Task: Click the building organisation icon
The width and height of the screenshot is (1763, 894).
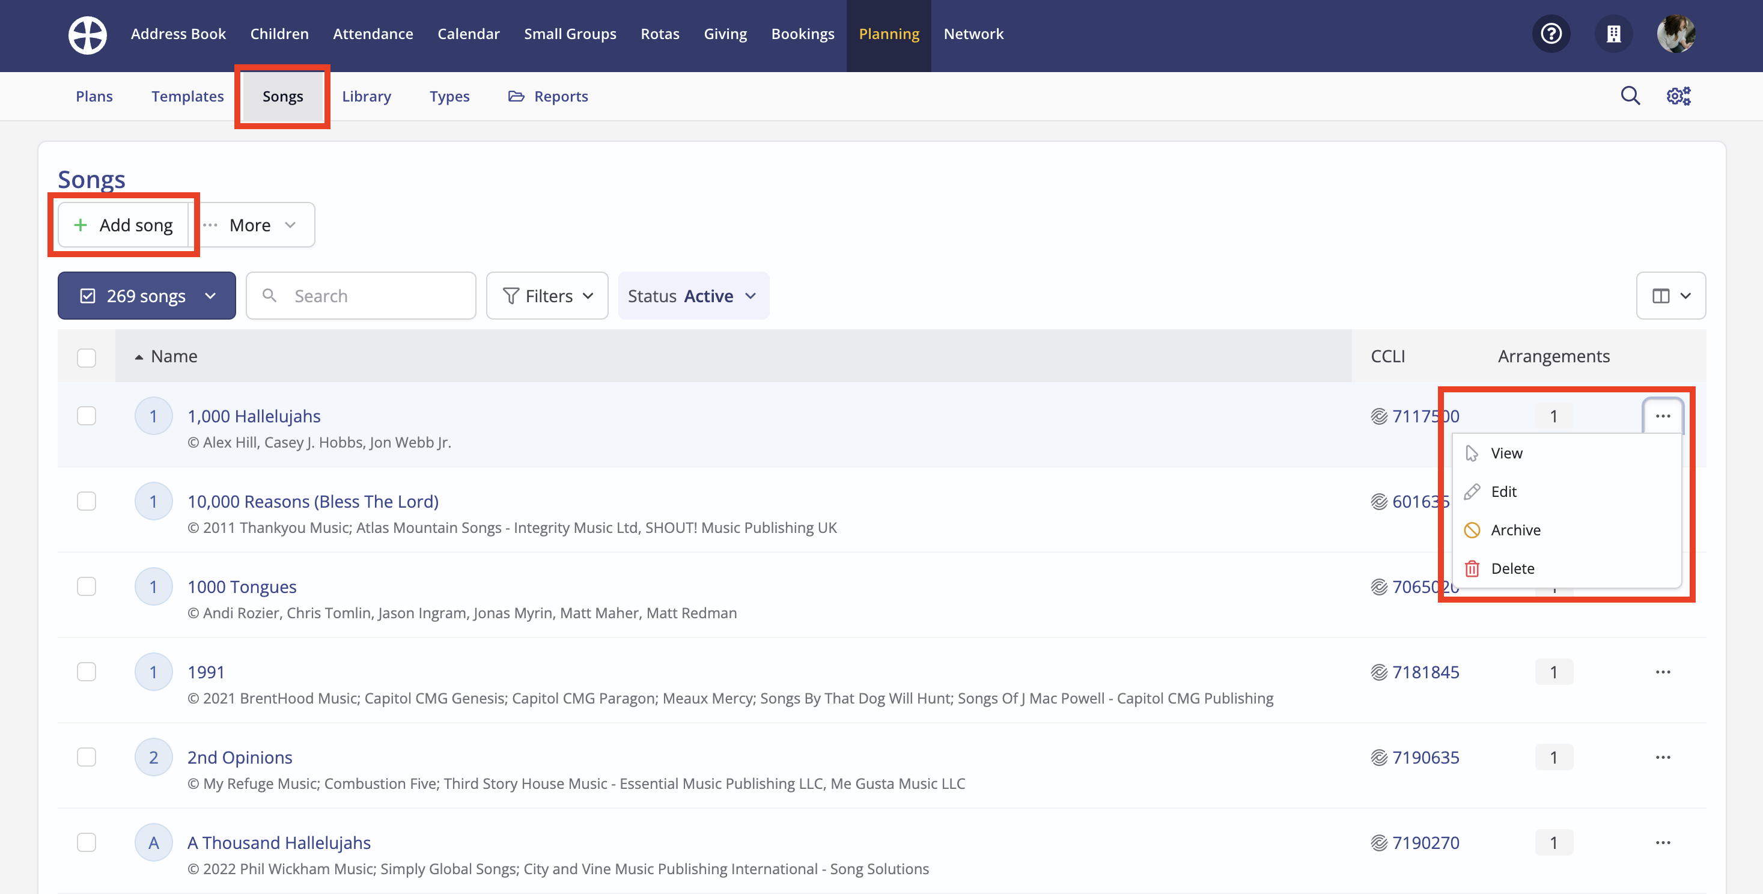Action: (1614, 34)
